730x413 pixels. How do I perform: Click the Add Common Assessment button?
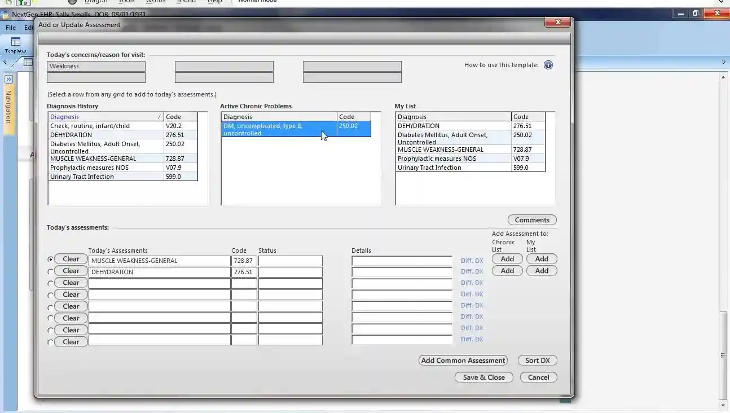pos(463,360)
